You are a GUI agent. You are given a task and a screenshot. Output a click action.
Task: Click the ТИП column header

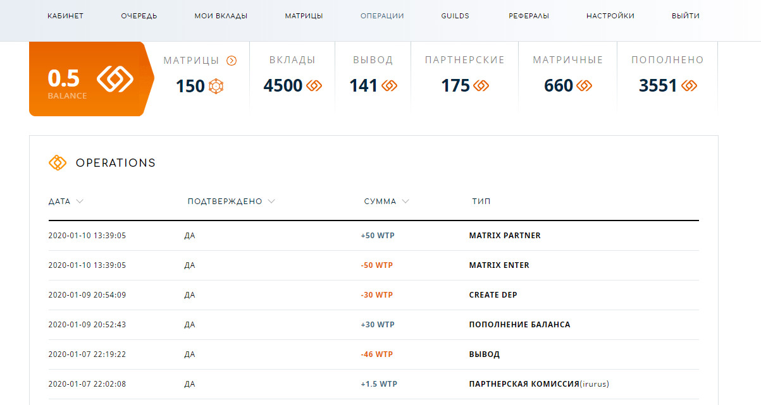click(x=481, y=202)
